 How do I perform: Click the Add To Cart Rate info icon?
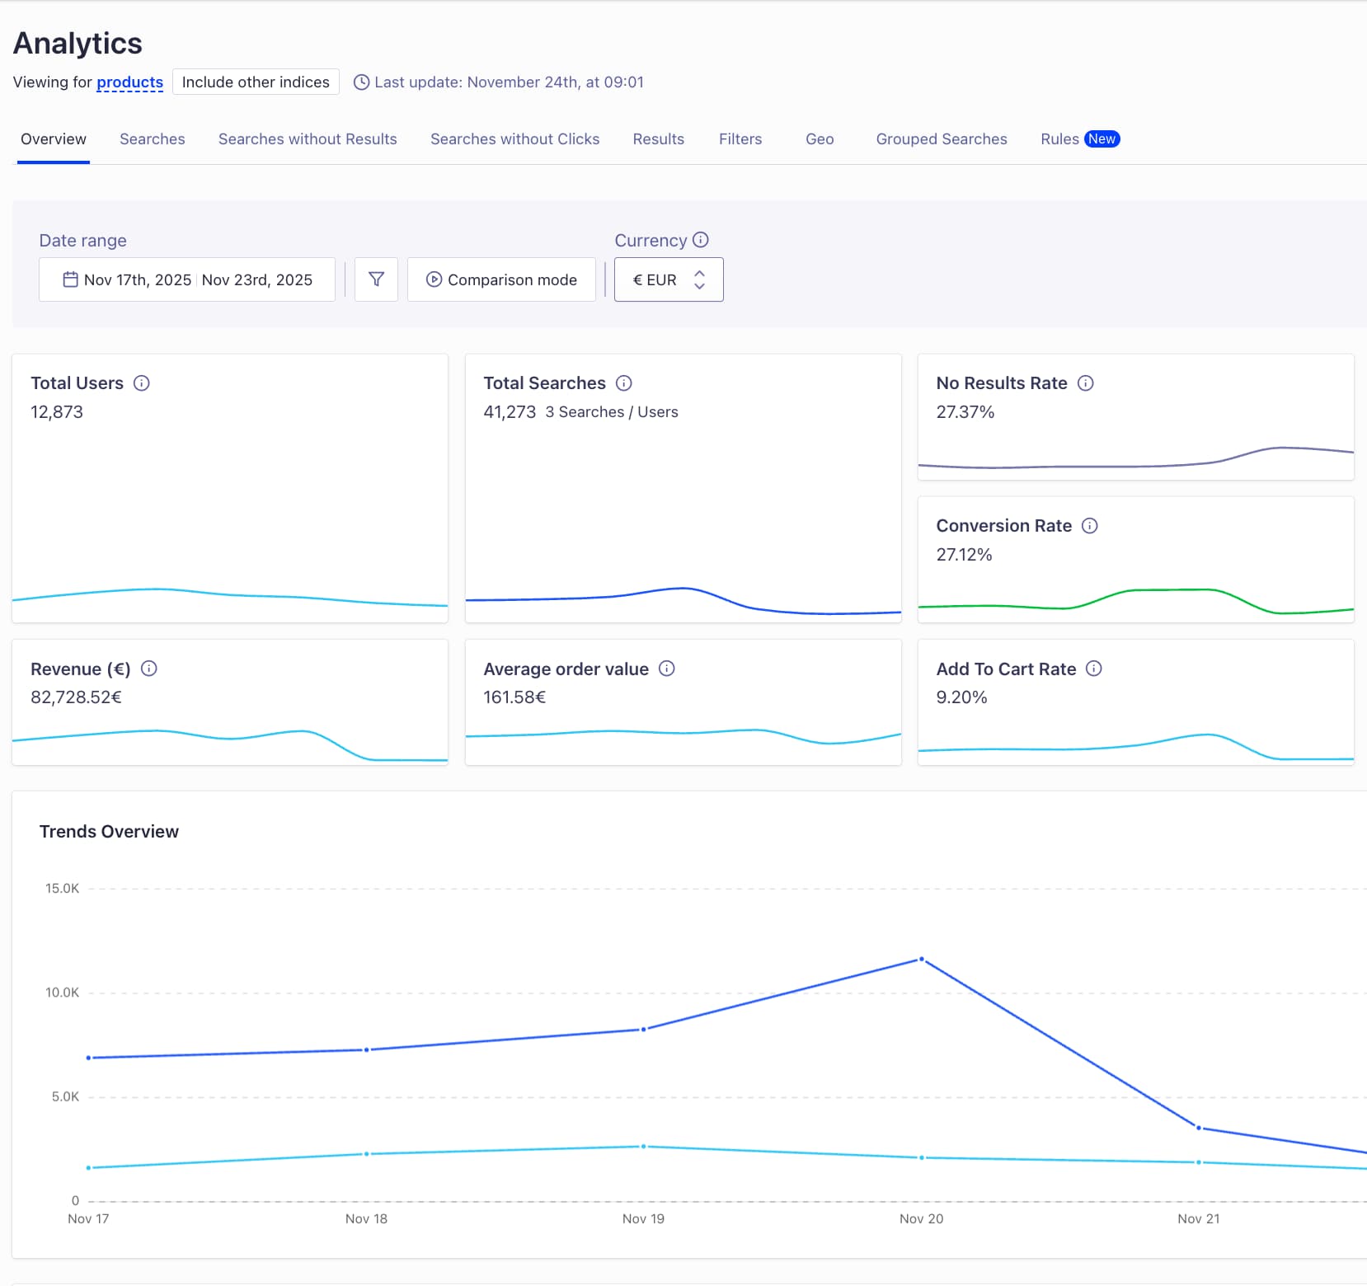[1094, 669]
